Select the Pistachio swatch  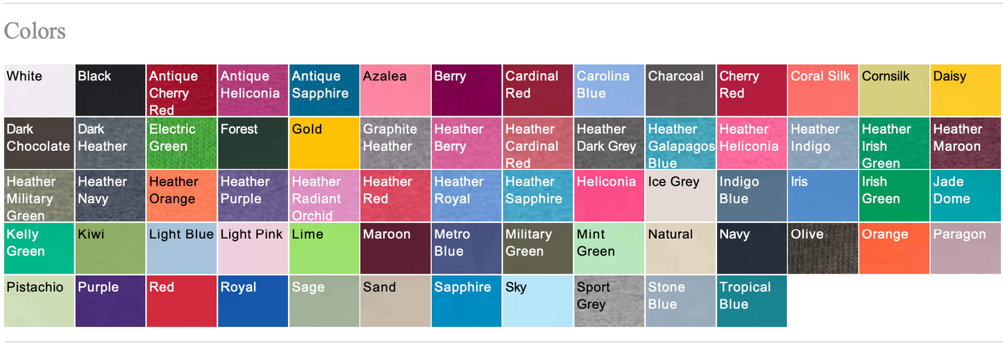tap(39, 301)
